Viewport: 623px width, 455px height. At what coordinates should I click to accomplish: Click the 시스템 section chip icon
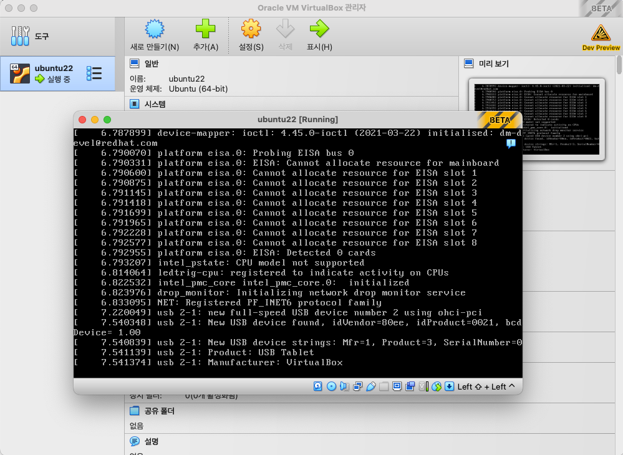click(x=135, y=104)
